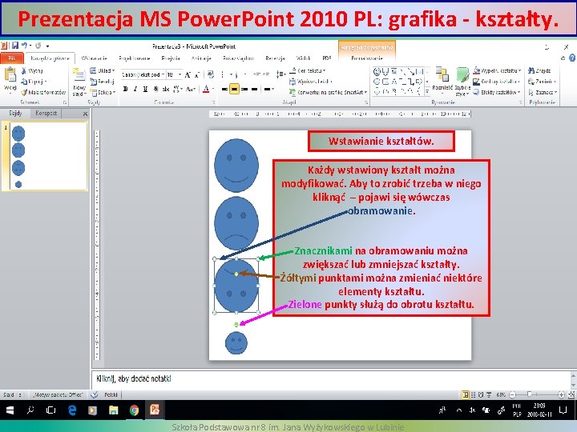The width and height of the screenshot is (577, 432).
Task: Expand shapes gallery with the More arrow
Action: pos(427,90)
